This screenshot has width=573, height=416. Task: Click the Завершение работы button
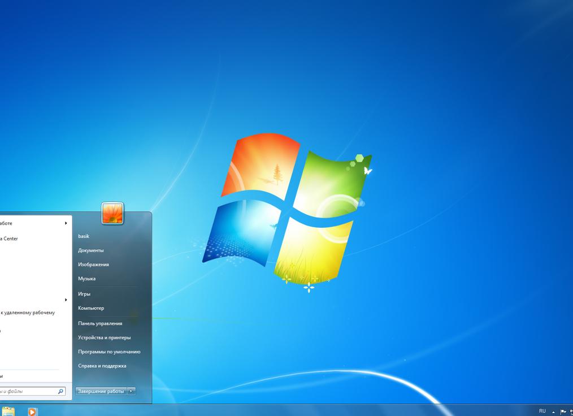point(101,391)
